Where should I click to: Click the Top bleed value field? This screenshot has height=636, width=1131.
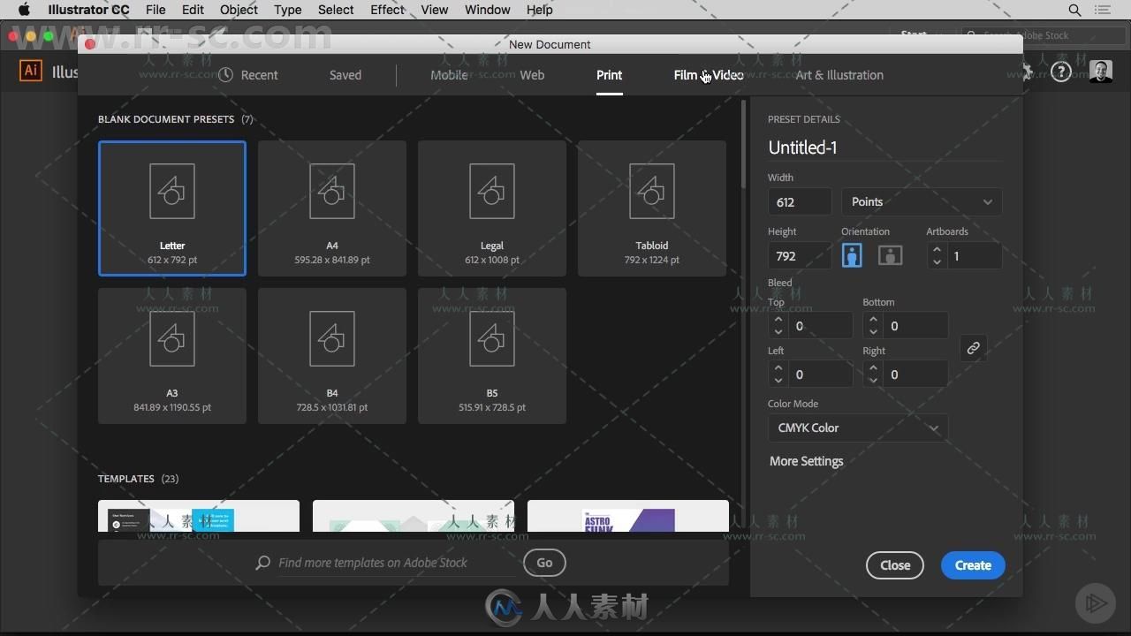(x=823, y=326)
